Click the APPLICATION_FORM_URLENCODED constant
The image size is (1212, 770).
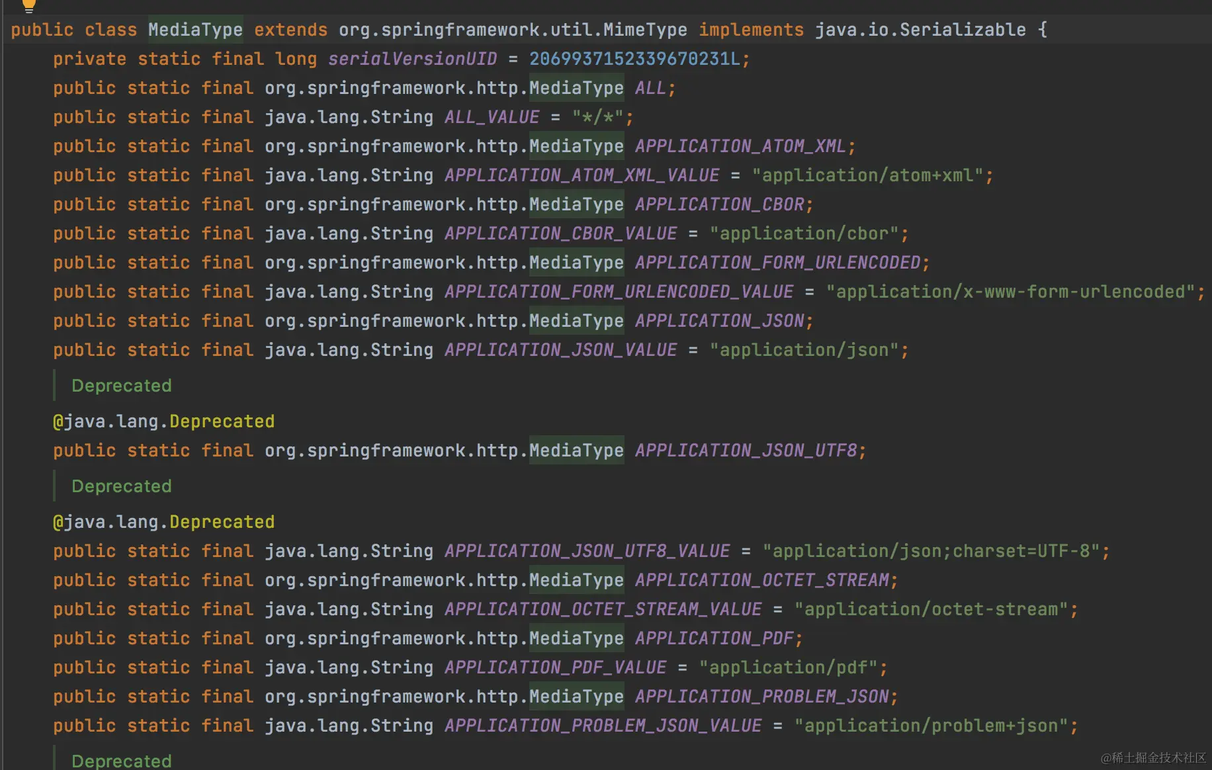tap(778, 263)
